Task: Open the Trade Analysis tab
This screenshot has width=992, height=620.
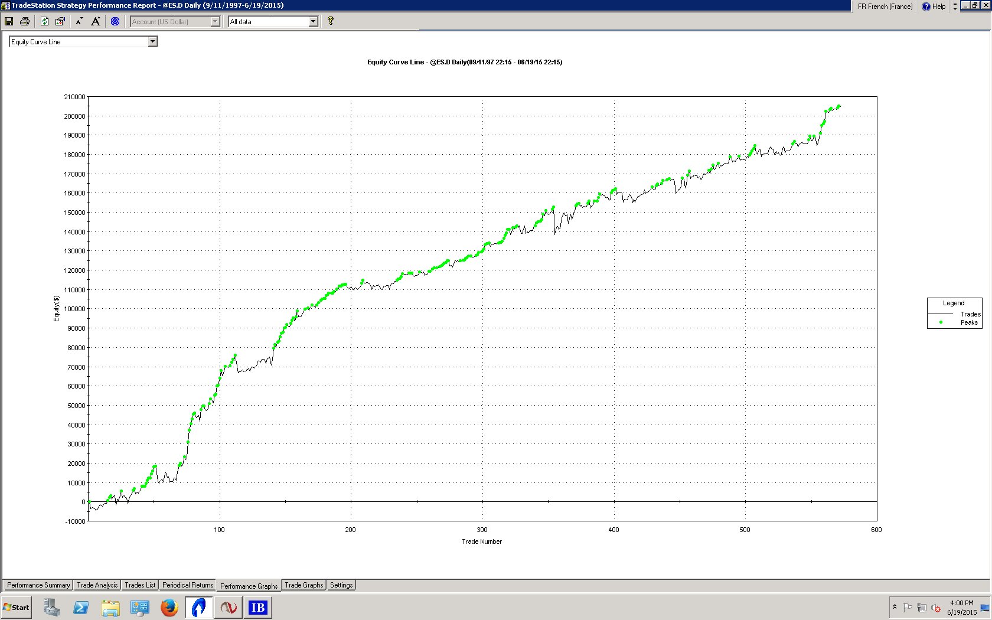Action: point(97,585)
